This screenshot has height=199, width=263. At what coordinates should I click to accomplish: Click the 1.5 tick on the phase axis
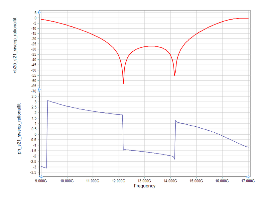click(34, 118)
